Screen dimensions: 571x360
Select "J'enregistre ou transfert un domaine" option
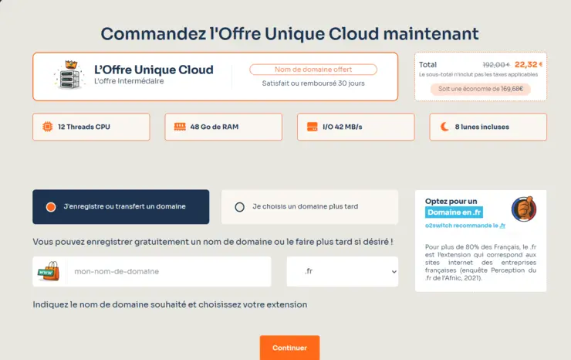[121, 206]
